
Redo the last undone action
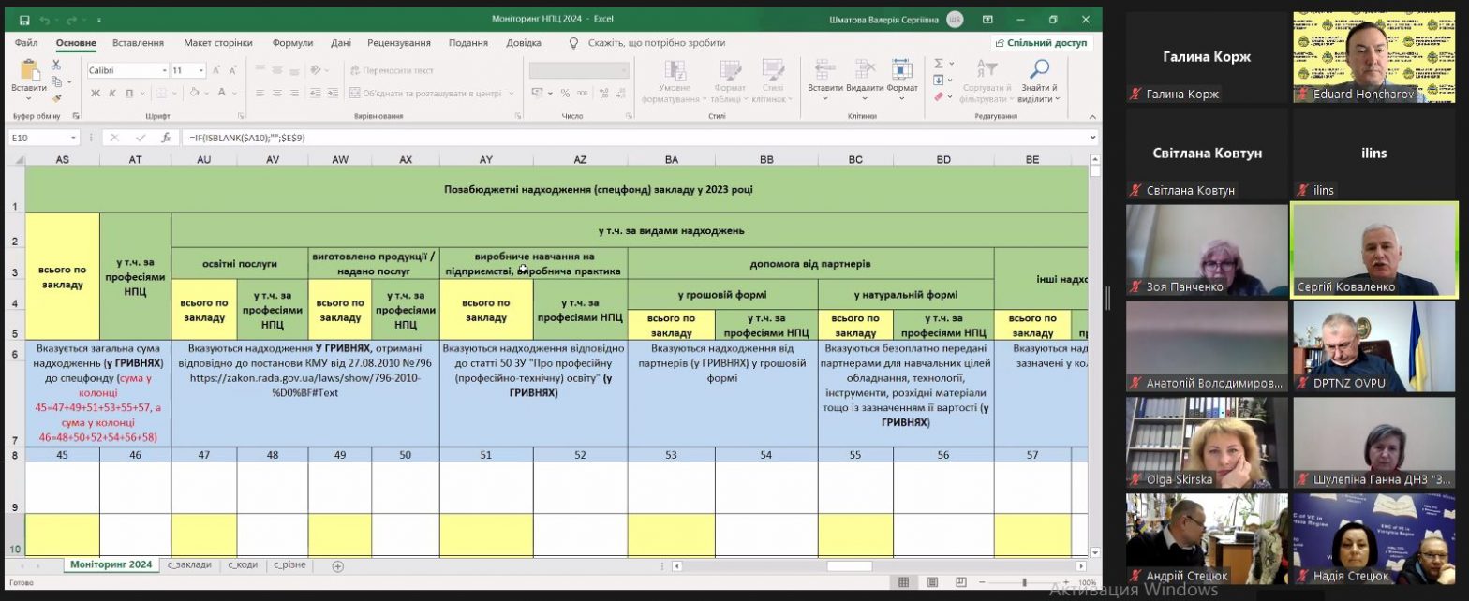tap(71, 20)
